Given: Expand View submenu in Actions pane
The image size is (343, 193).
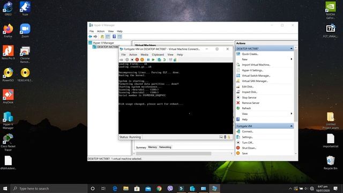Looking at the screenshot, I should 264,114.
